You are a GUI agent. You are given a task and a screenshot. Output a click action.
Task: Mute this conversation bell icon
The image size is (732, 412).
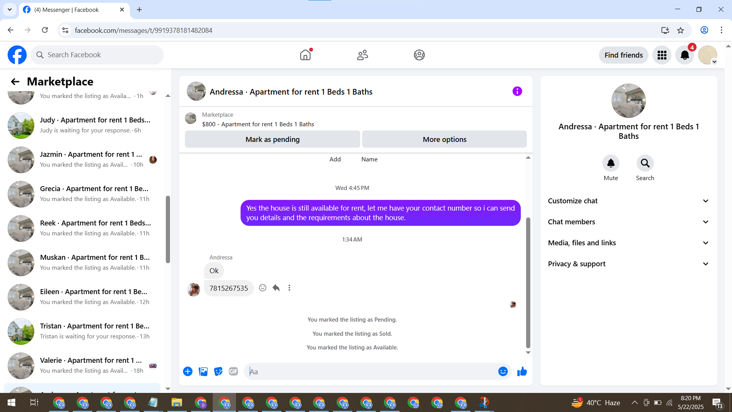(611, 163)
